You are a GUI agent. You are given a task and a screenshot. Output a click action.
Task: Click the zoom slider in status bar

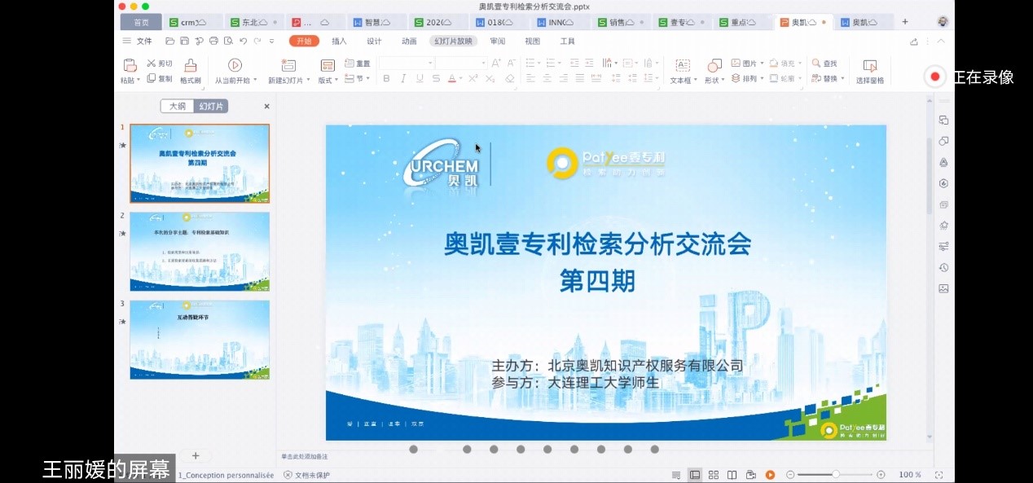click(x=836, y=475)
